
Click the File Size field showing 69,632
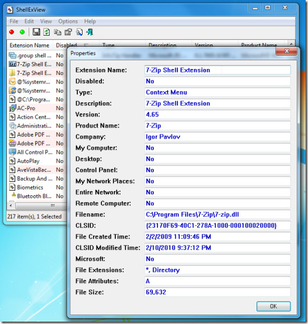[218, 292]
